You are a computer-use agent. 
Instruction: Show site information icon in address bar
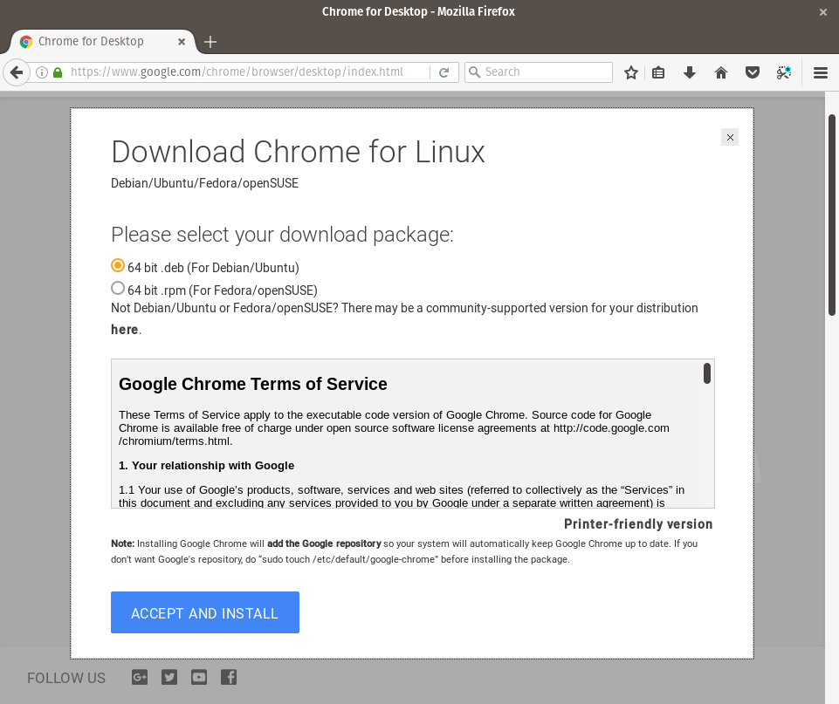click(x=42, y=72)
